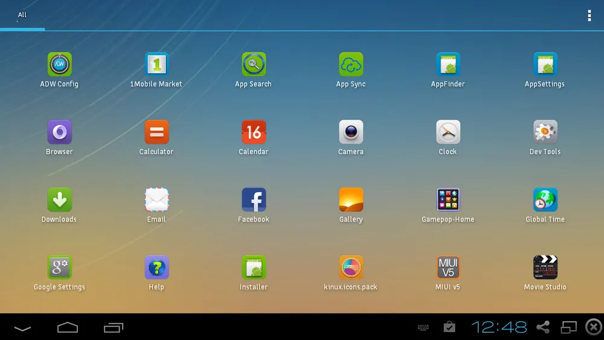Tap the circled X button in status bar
The width and height of the screenshot is (604, 340).
(x=594, y=327)
